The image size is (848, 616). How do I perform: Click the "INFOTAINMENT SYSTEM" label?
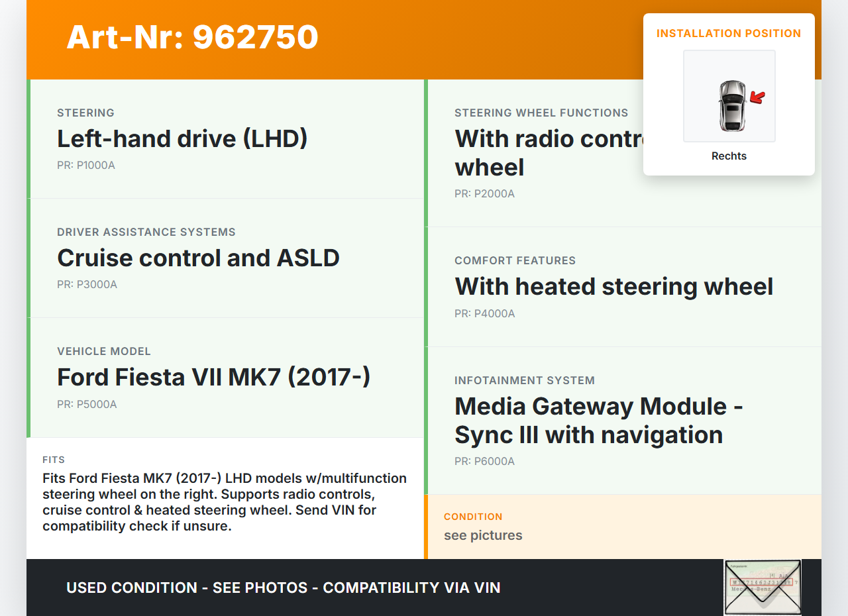525,380
